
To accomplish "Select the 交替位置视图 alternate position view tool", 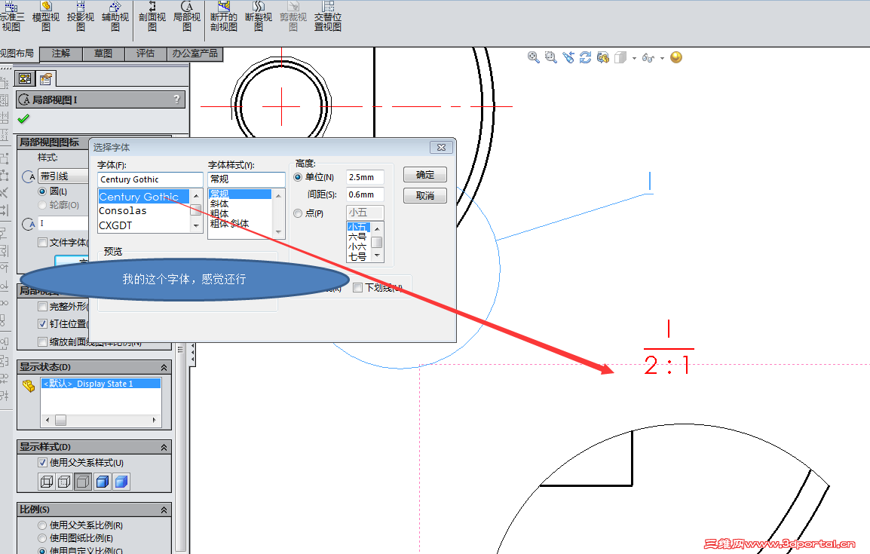I will 328,17.
